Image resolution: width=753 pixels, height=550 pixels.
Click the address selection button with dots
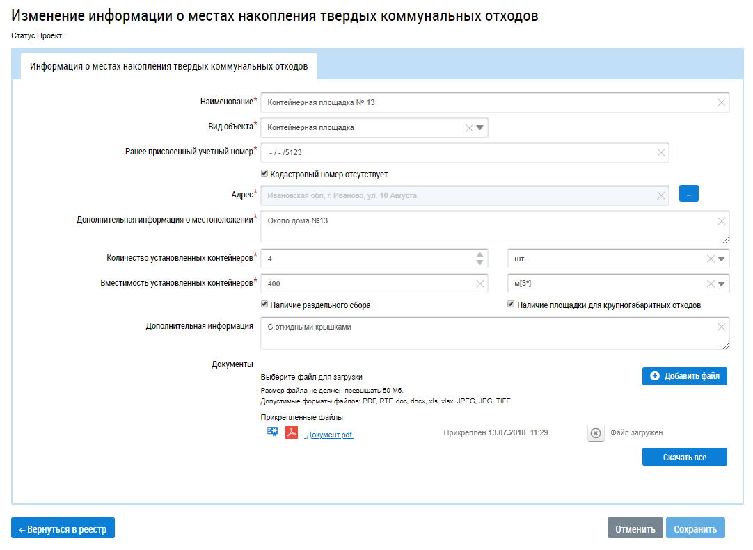[x=688, y=195]
